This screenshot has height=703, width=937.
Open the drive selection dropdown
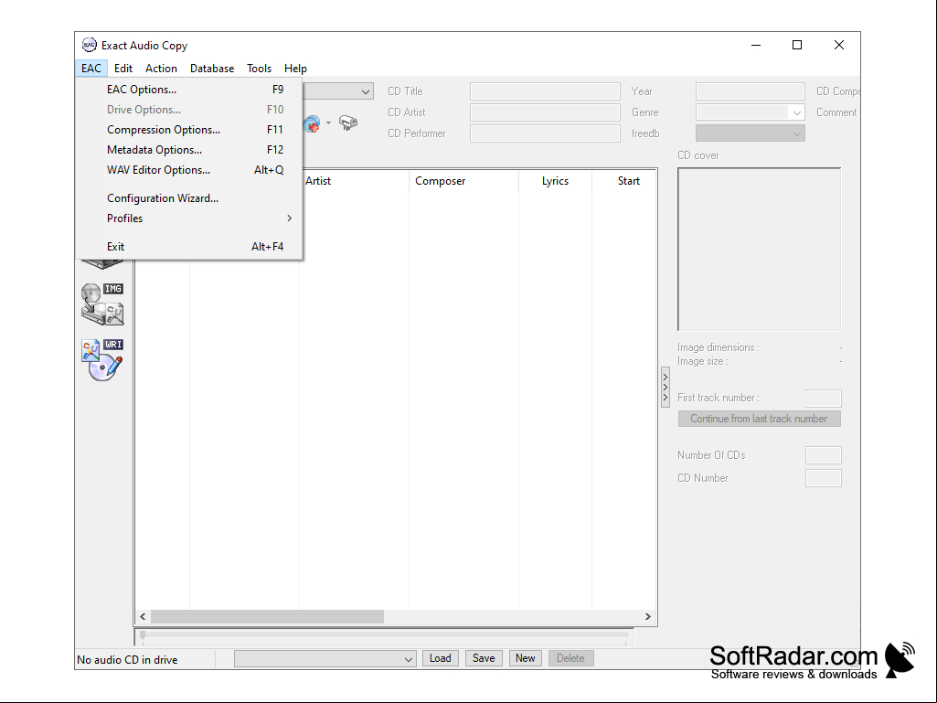365,91
